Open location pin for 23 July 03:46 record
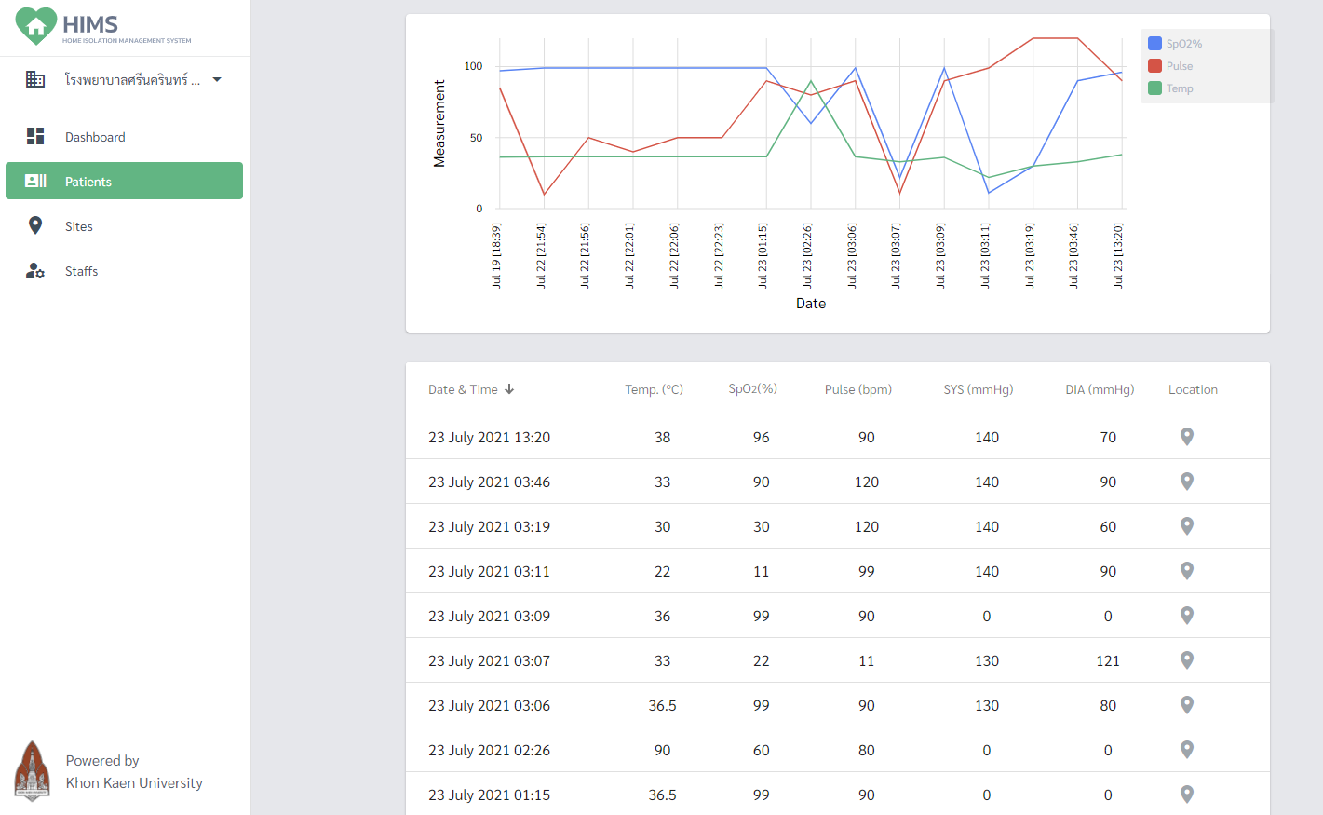Viewport: 1323px width, 815px height. tap(1186, 482)
